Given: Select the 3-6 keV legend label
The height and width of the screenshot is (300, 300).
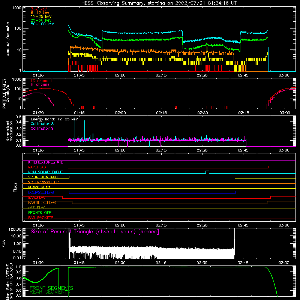Looking at the screenshot, I should coord(39,9).
